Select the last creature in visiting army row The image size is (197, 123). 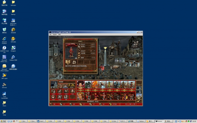132,96
